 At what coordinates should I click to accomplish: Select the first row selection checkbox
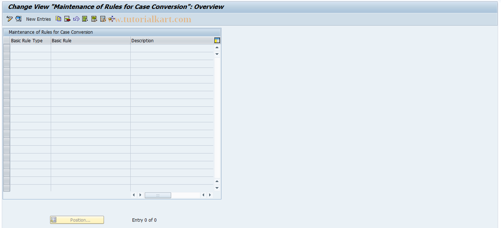pyautogui.click(x=6, y=48)
